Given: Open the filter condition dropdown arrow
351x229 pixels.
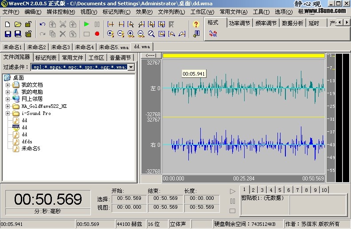Looking at the screenshot, I should point(131,67).
